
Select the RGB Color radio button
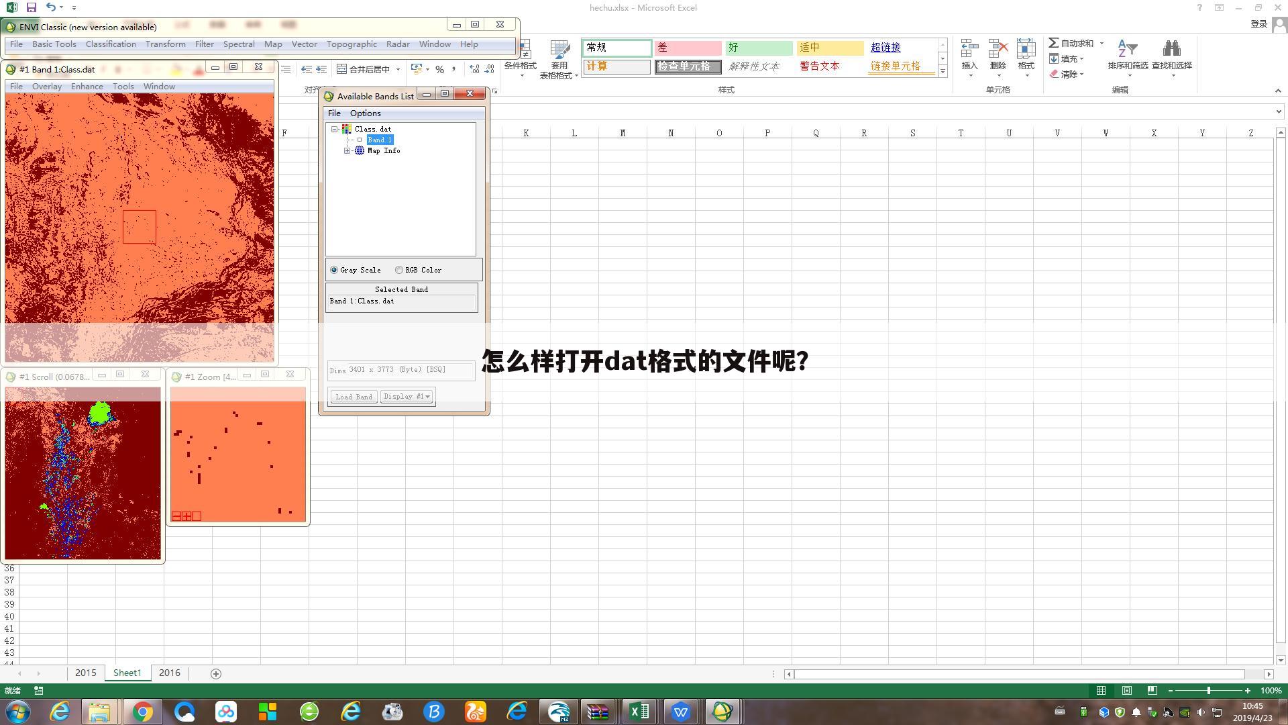[399, 270]
